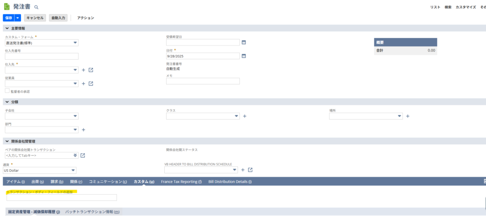486x216 pixels.
Task: Toggle 監督者の承認 checkbox
Action: click(7, 91)
